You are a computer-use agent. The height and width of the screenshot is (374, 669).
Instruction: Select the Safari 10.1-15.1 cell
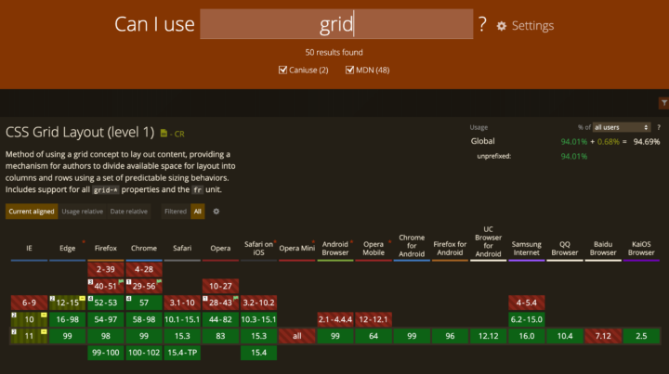coord(182,319)
